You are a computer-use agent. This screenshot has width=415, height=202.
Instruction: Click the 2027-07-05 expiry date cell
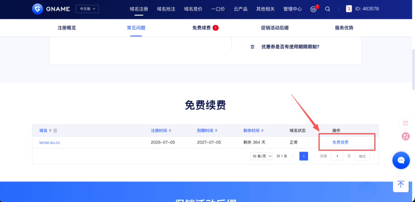(209, 142)
